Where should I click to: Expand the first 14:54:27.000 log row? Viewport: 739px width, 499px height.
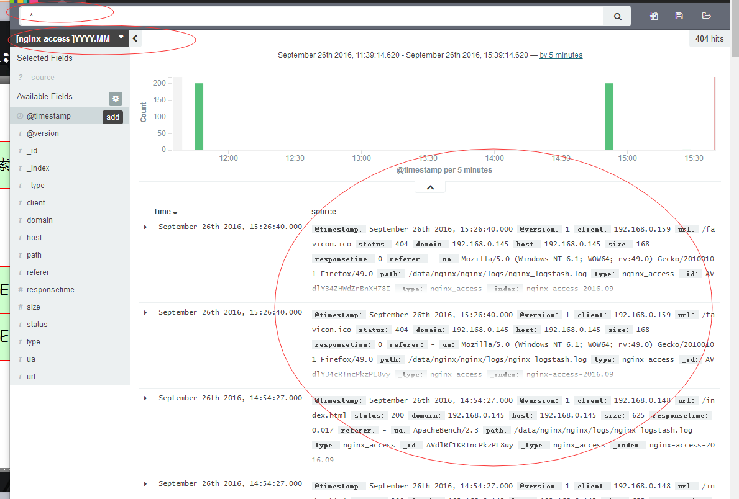145,398
